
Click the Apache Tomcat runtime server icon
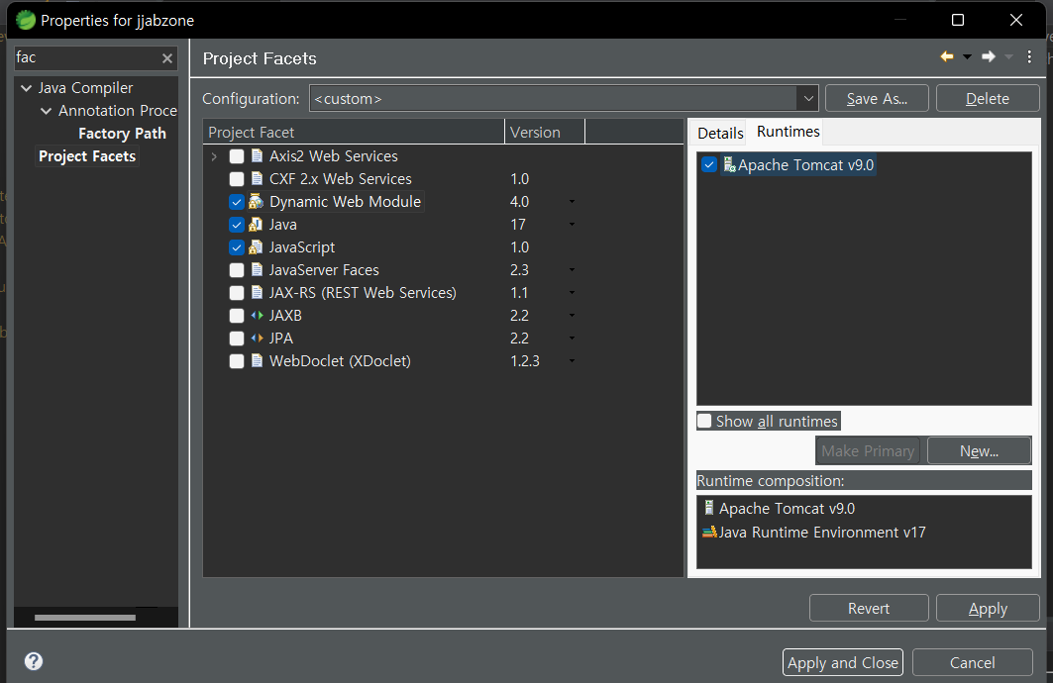[x=729, y=164]
